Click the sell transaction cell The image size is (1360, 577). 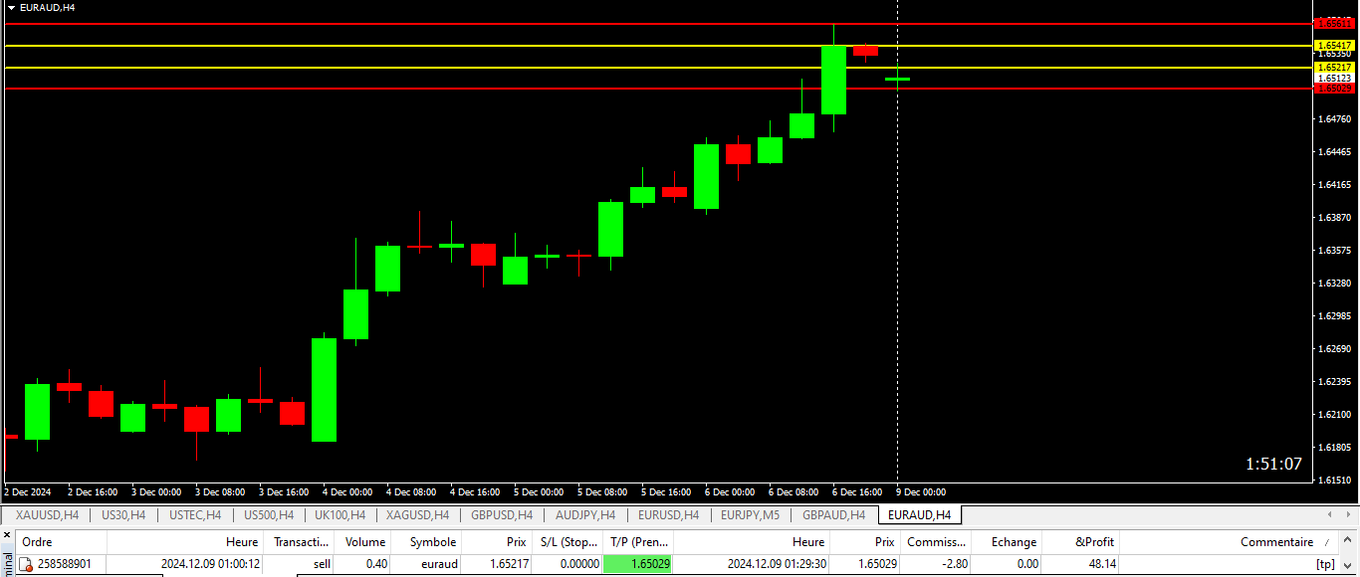pyautogui.click(x=322, y=564)
